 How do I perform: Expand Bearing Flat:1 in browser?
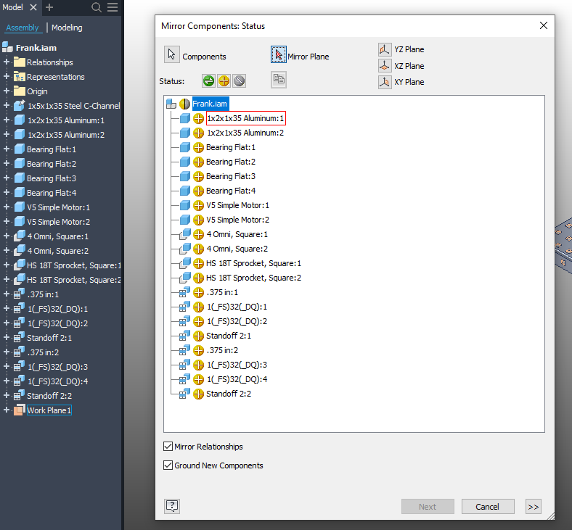[7, 149]
